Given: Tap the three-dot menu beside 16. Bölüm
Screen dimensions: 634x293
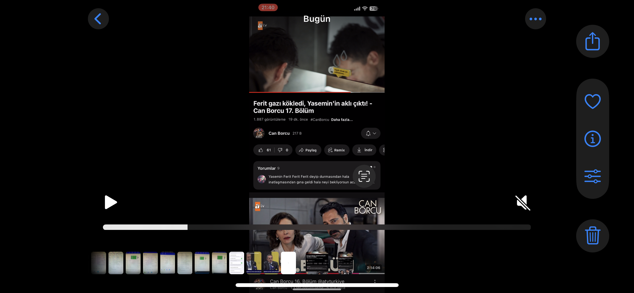Looking at the screenshot, I should click(375, 281).
